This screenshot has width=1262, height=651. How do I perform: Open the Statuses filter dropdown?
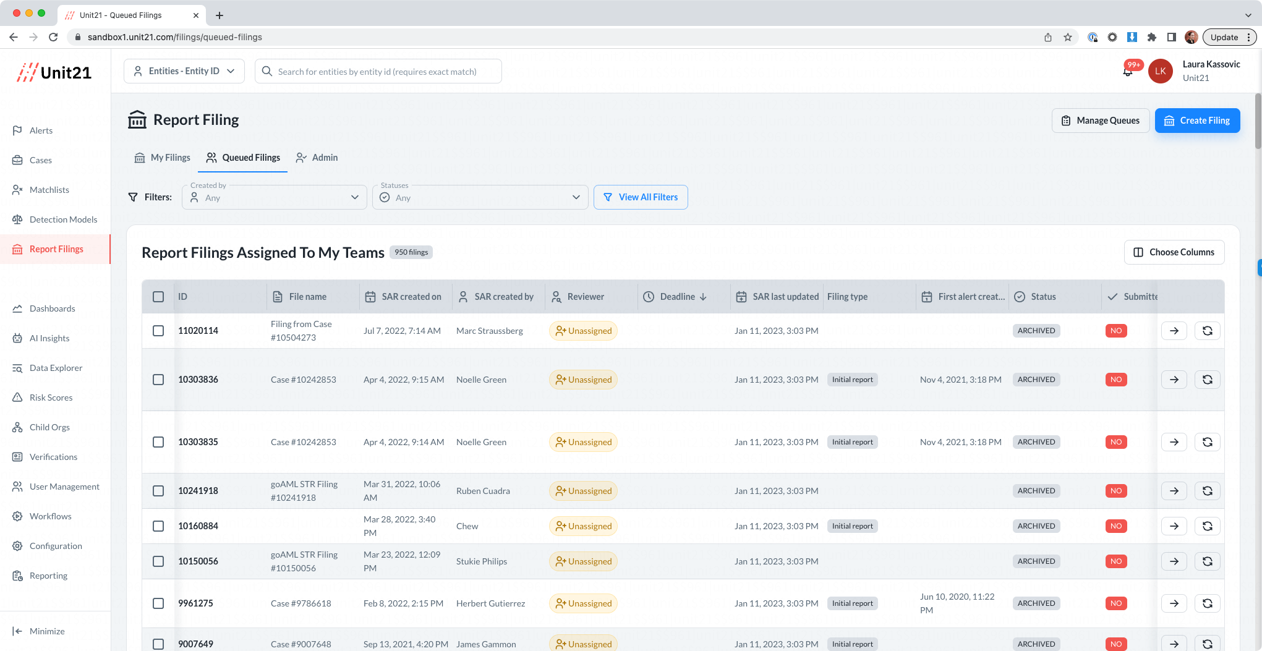[x=480, y=197]
